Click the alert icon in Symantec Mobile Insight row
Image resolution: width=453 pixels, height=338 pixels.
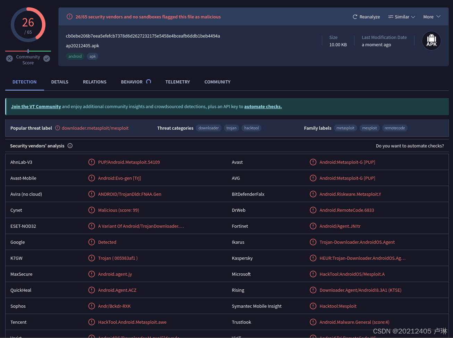313,306
